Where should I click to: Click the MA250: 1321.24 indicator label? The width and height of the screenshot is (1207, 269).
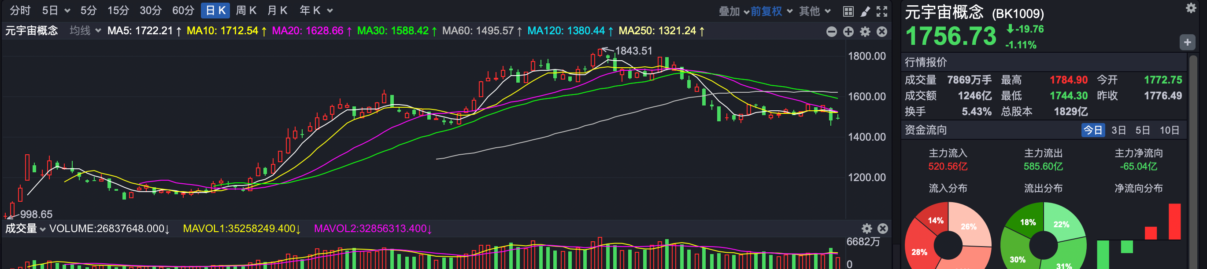[x=662, y=31]
